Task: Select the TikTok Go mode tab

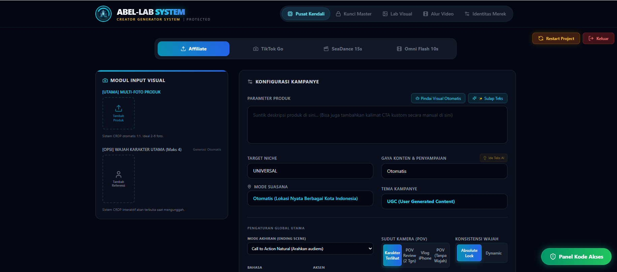Action: (268, 49)
